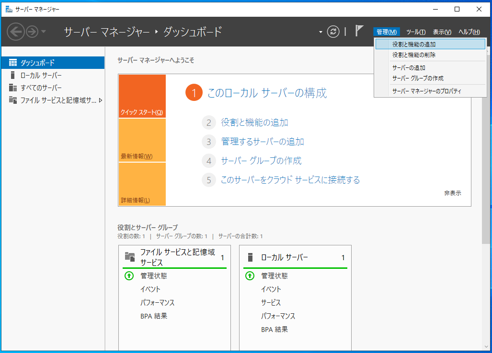The width and height of the screenshot is (492, 353).
Task: Click the ダッシュボード grid icon in sidebar
Action: pos(13,63)
